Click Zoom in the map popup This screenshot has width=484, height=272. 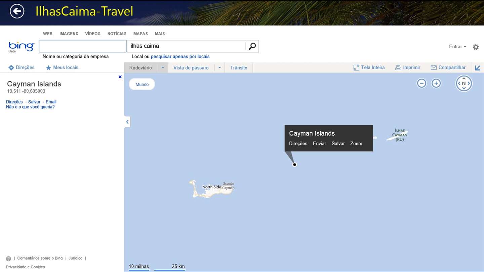click(356, 143)
